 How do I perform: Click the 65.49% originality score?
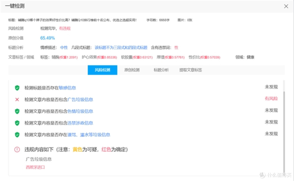click(47, 38)
